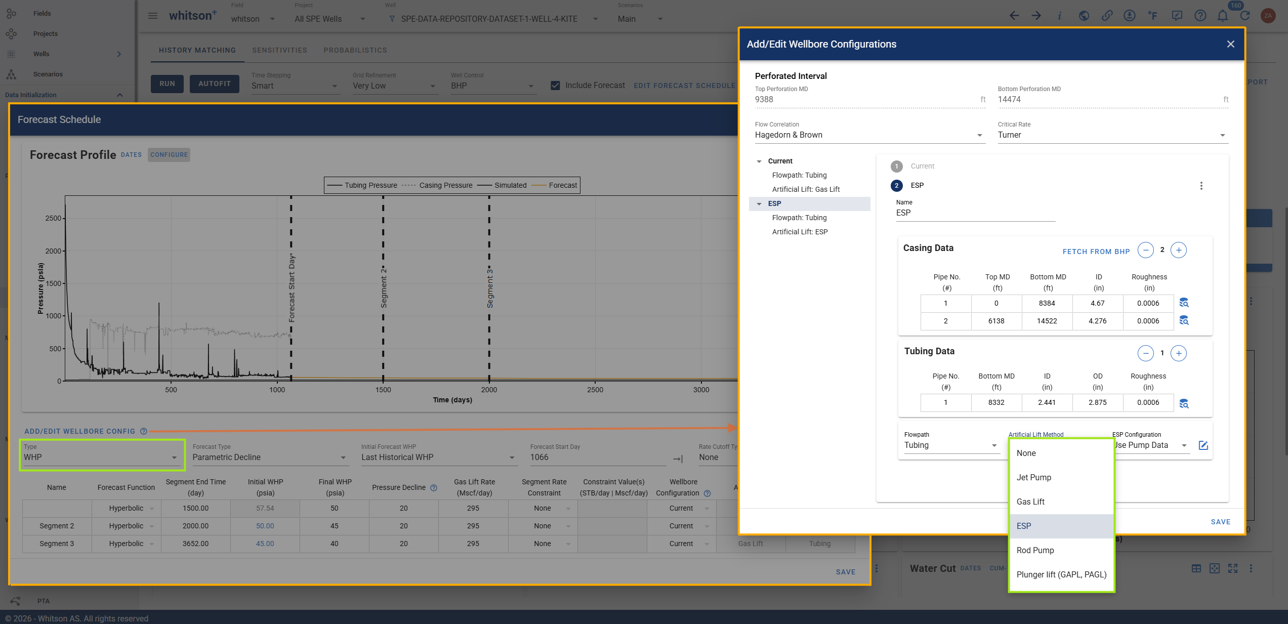Search pipe database for tubing pipe 1
This screenshot has height=624, width=1288.
tap(1184, 403)
